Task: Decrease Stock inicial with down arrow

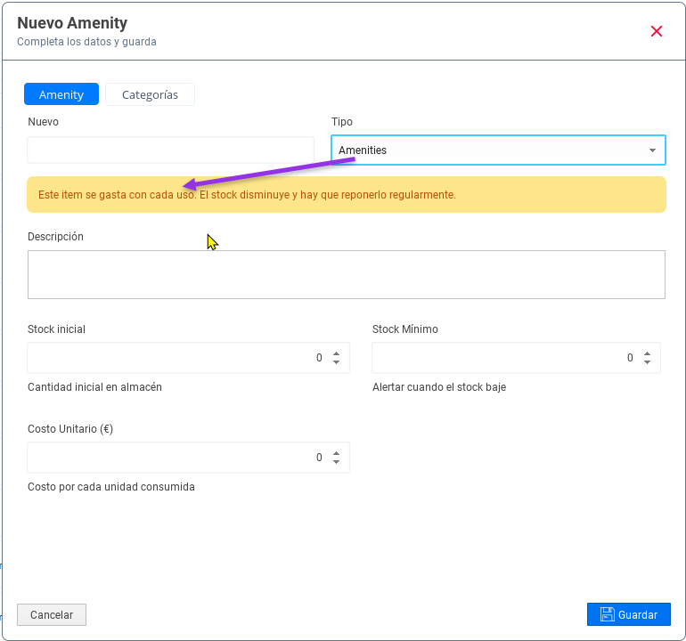Action: point(336,362)
